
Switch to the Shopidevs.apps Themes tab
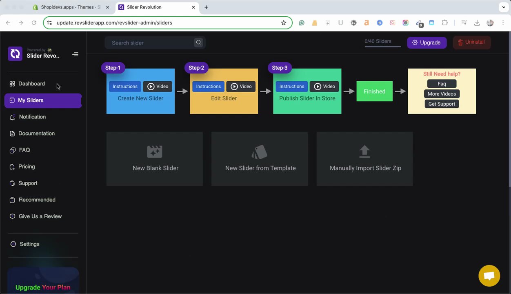[x=70, y=7]
